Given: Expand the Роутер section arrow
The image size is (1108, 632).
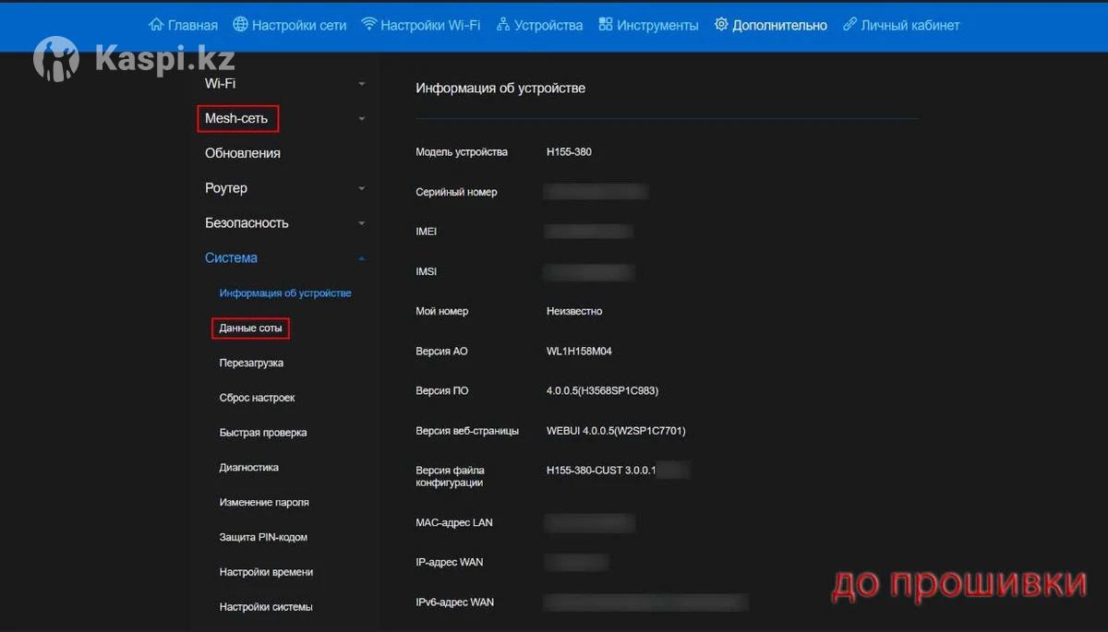Looking at the screenshot, I should pyautogui.click(x=362, y=189).
